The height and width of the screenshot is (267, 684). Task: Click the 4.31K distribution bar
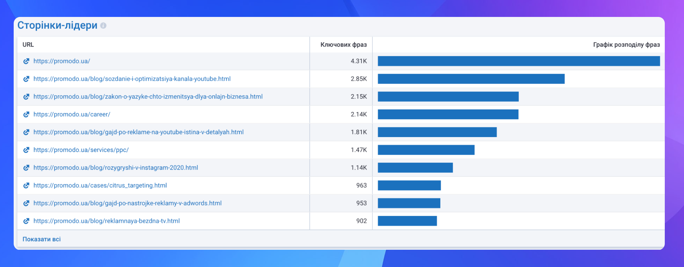coord(519,61)
